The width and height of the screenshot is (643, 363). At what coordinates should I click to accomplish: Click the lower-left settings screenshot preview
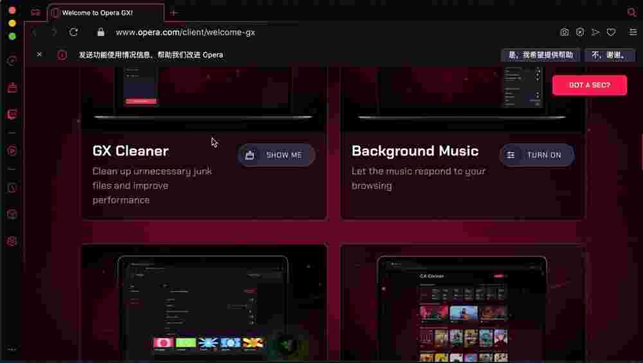click(204, 303)
